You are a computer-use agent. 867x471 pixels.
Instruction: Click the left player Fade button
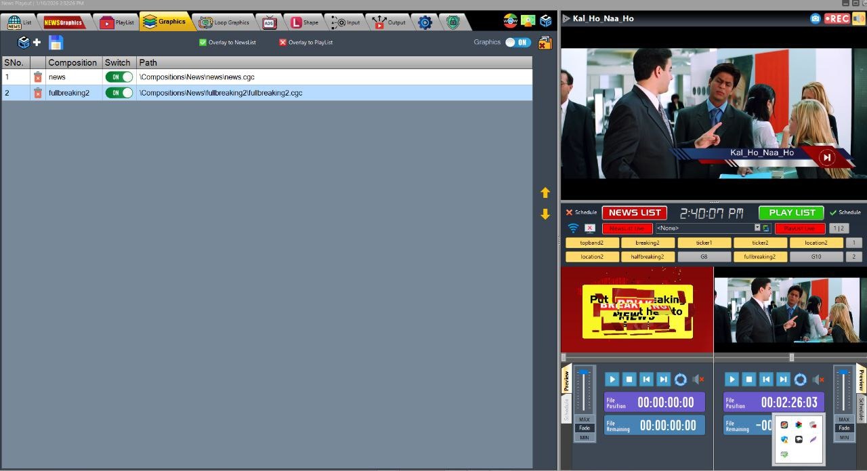[585, 428]
